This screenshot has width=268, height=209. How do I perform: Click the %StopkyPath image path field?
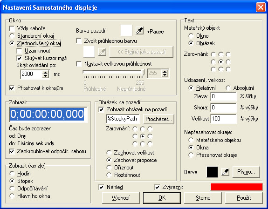pyautogui.click(x=123, y=119)
